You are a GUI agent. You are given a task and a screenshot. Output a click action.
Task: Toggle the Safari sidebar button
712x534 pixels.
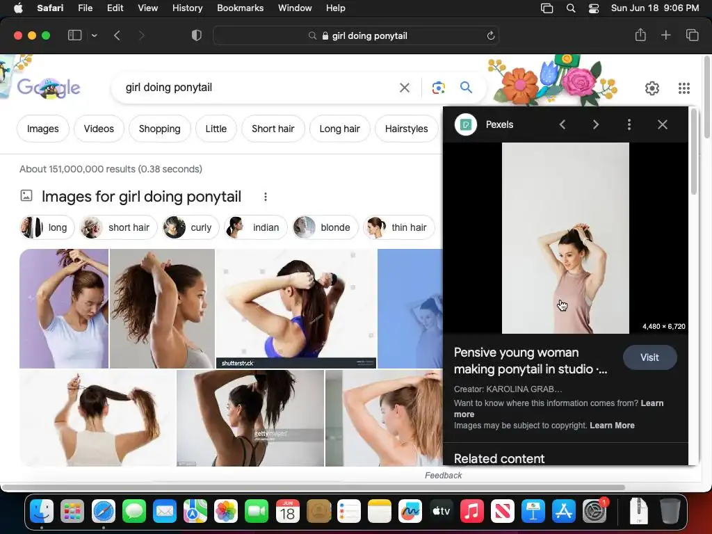point(74,35)
